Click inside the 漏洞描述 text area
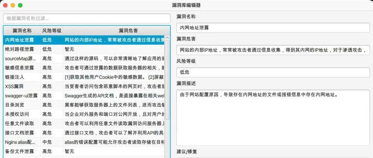The image size is (373, 158). 273,117
